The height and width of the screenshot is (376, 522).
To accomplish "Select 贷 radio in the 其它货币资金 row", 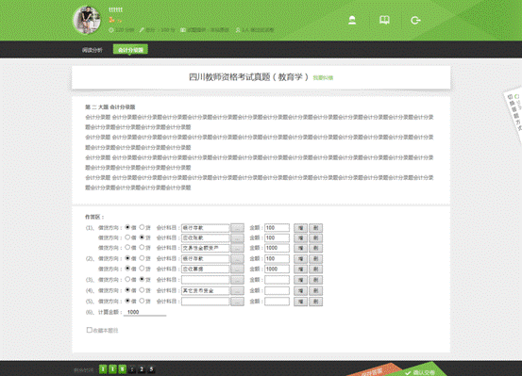I will (x=142, y=290).
